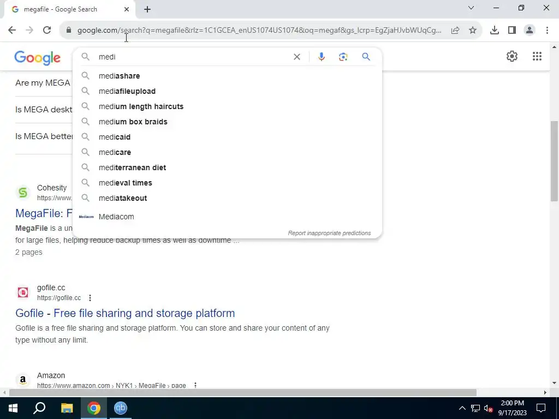
Task: Click the vertical page scrollbar thumb
Action: [x=554, y=161]
